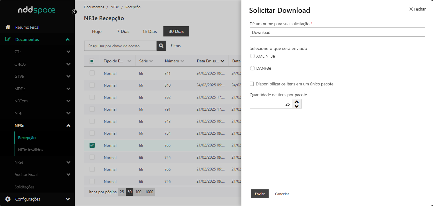Uncheck the row with number 765
This screenshot has height=206, width=433.
92,145
